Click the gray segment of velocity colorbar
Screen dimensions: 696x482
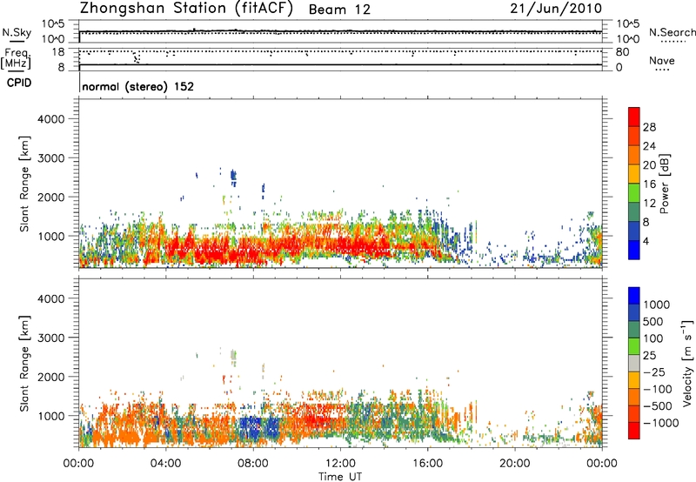tap(634, 363)
